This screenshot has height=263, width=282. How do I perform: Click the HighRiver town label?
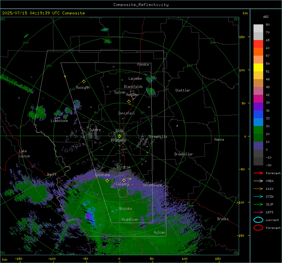[130, 220]
